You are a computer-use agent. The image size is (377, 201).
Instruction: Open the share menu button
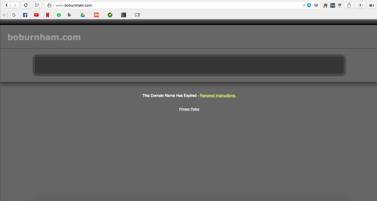click(x=349, y=5)
